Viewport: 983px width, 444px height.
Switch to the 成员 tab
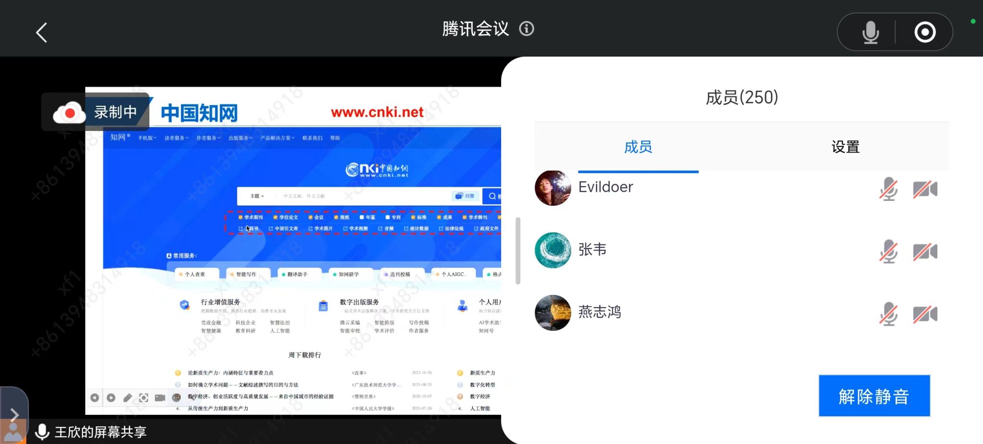(x=638, y=147)
